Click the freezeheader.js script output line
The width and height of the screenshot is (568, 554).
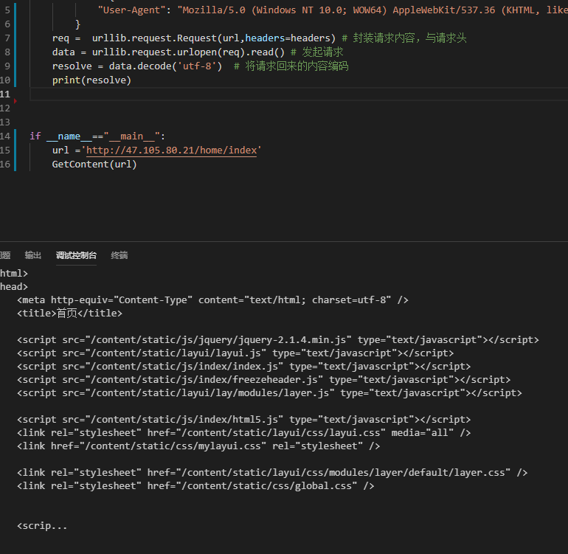click(x=264, y=379)
